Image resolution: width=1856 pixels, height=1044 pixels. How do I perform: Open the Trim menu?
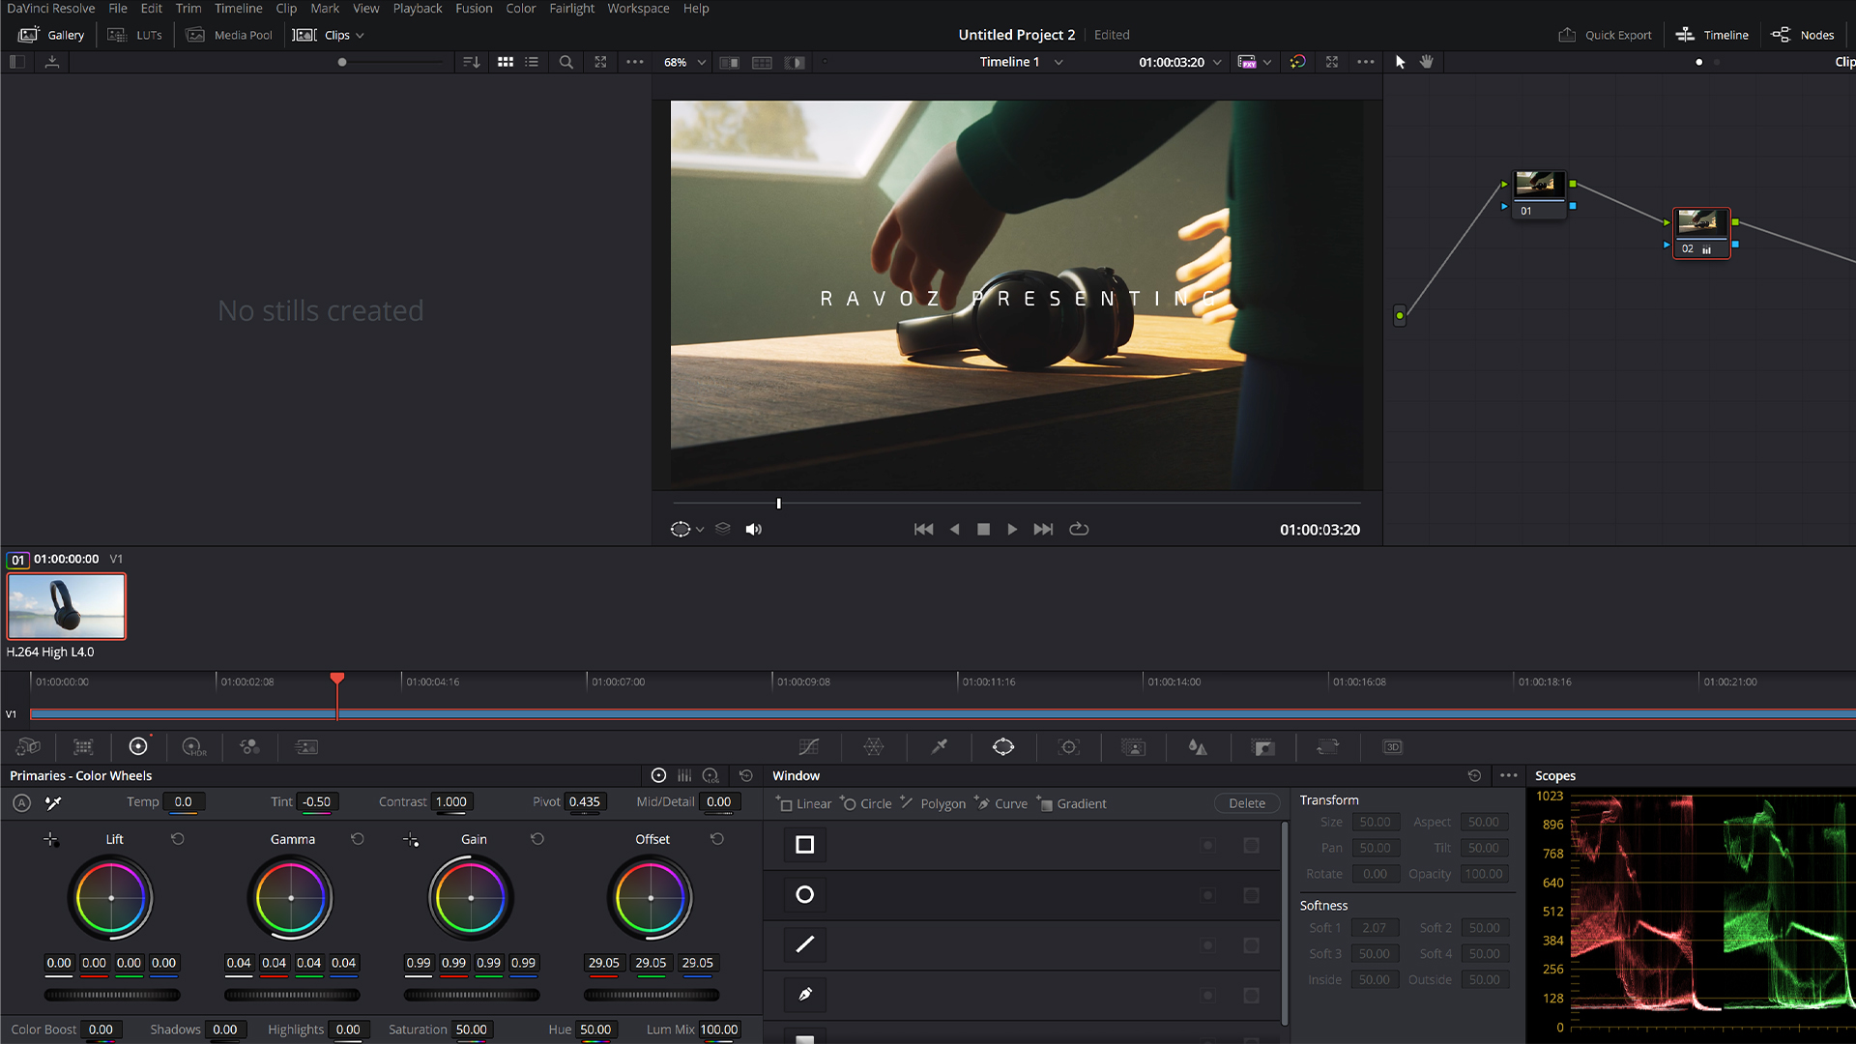pyautogui.click(x=188, y=9)
